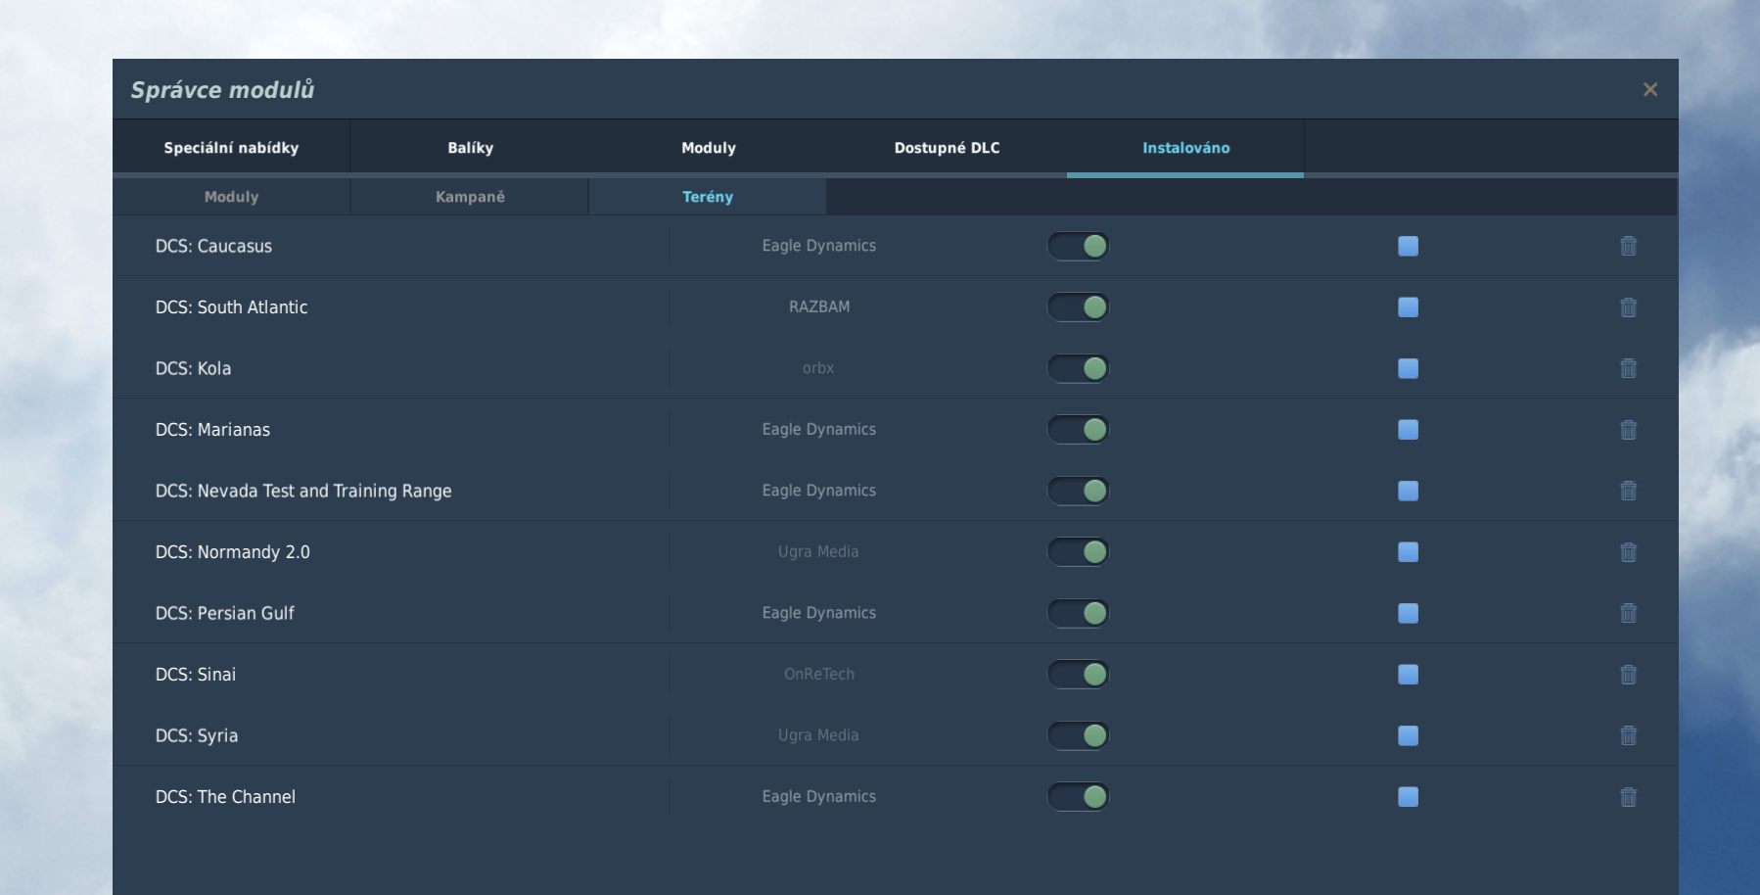Click Eagle Dynamics label in Caucasus row
The image size is (1760, 895).
819,246
